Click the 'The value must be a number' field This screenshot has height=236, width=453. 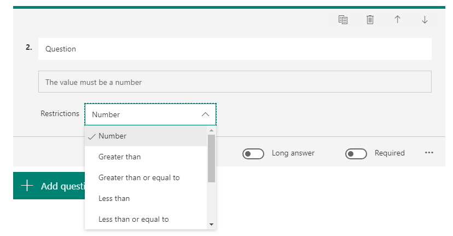pyautogui.click(x=235, y=82)
